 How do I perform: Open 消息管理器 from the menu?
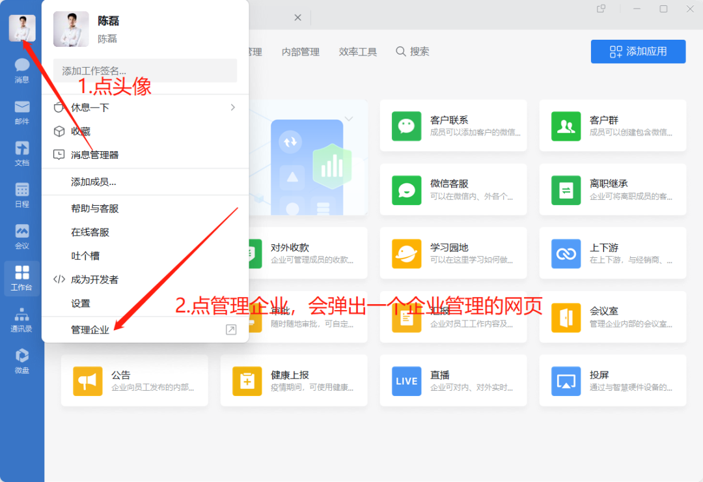click(145, 155)
